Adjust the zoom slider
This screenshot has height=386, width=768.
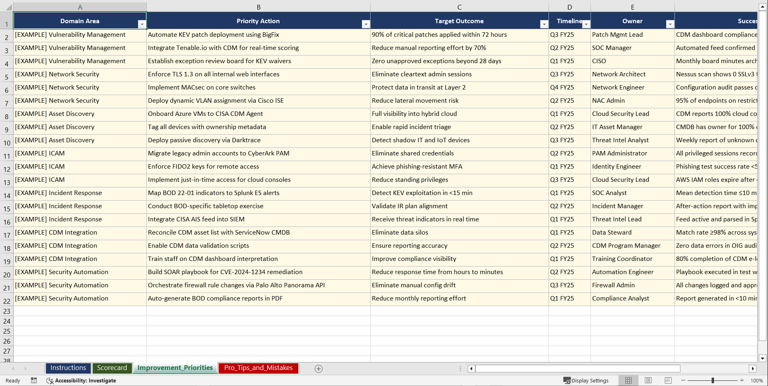(713, 380)
